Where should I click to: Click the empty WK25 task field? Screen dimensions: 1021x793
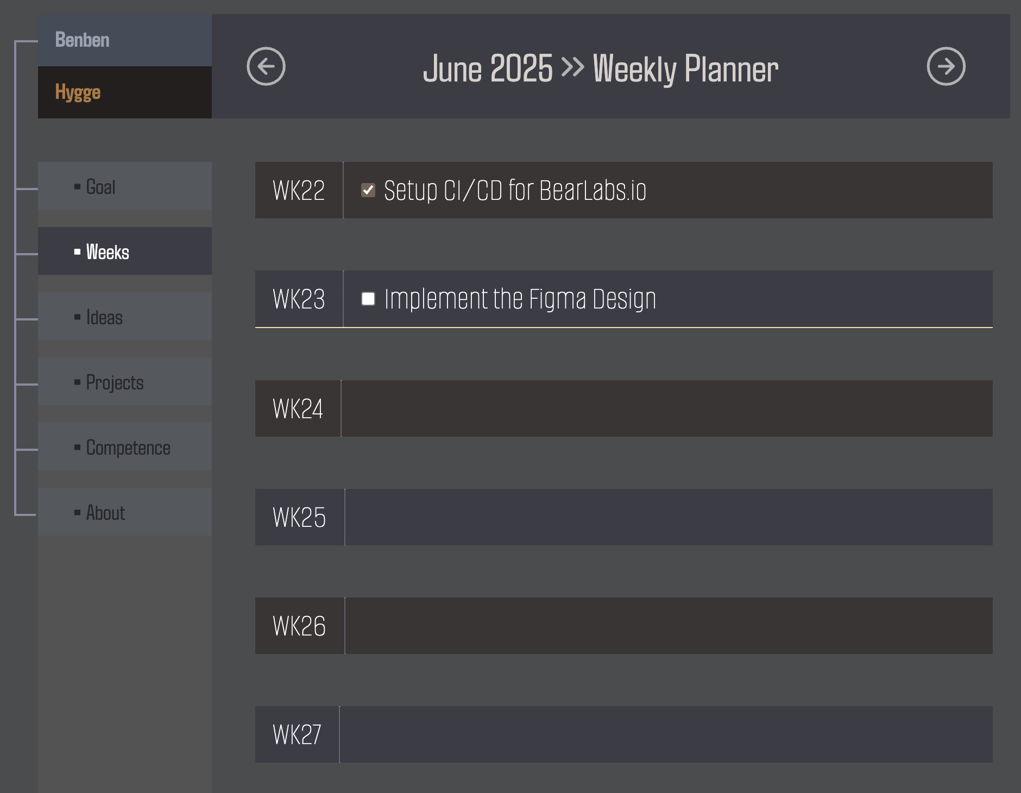click(x=668, y=517)
